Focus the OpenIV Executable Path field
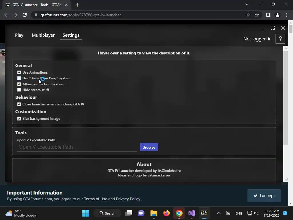Screen dimensions: 293x220 coord(77,147)
